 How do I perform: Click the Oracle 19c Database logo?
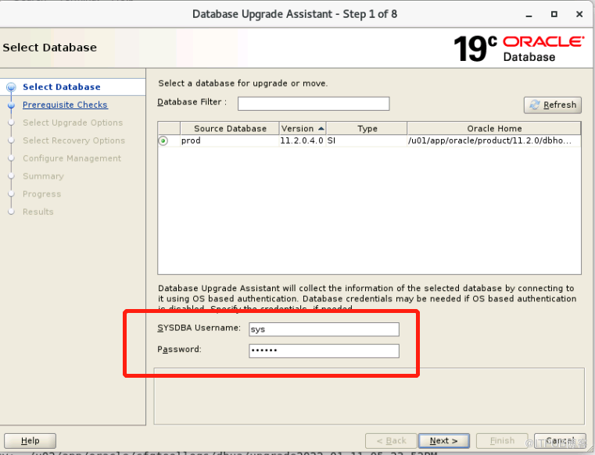519,48
